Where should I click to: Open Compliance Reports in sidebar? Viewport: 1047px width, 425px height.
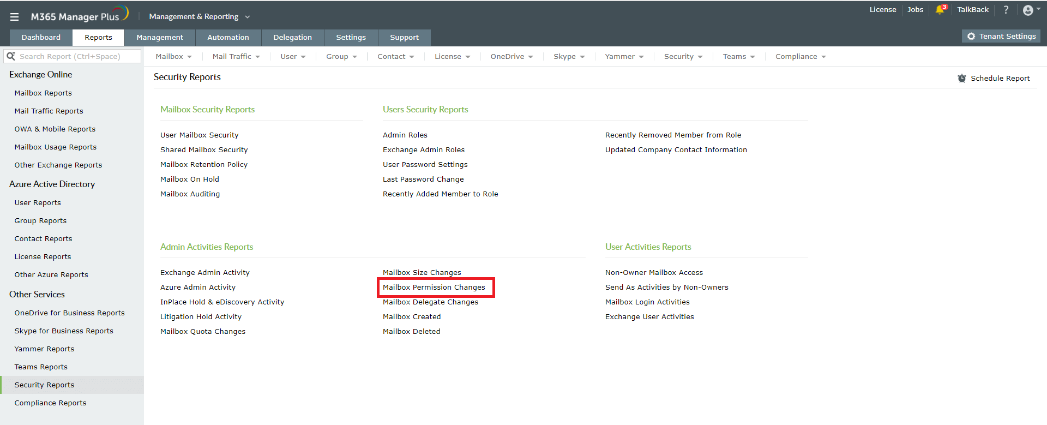click(x=51, y=403)
